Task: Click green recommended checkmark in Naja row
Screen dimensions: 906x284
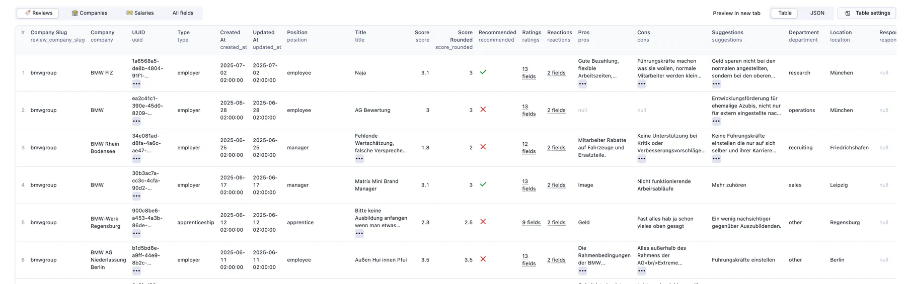Action: click(x=483, y=72)
